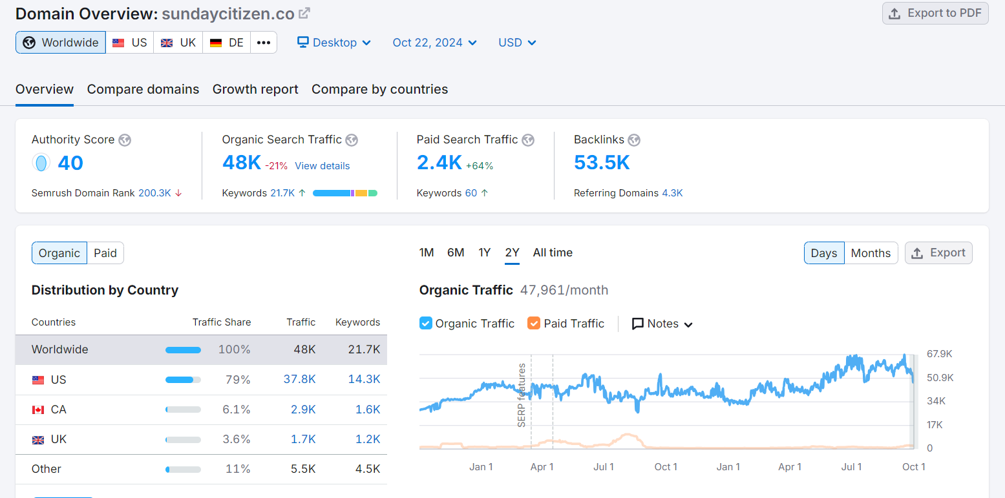
Task: Click the CA traffic value 2.9K
Action: point(303,410)
